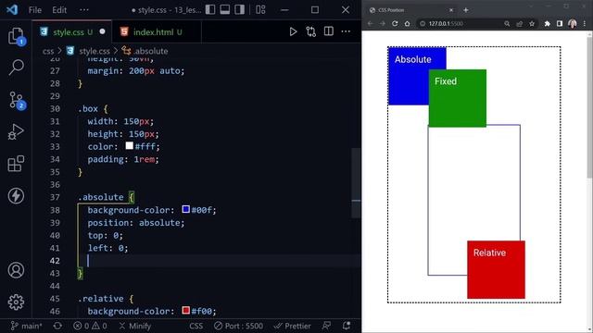Viewport: 593px width, 333px height.
Task: Open the Extensions view
Action: [x=16, y=164]
